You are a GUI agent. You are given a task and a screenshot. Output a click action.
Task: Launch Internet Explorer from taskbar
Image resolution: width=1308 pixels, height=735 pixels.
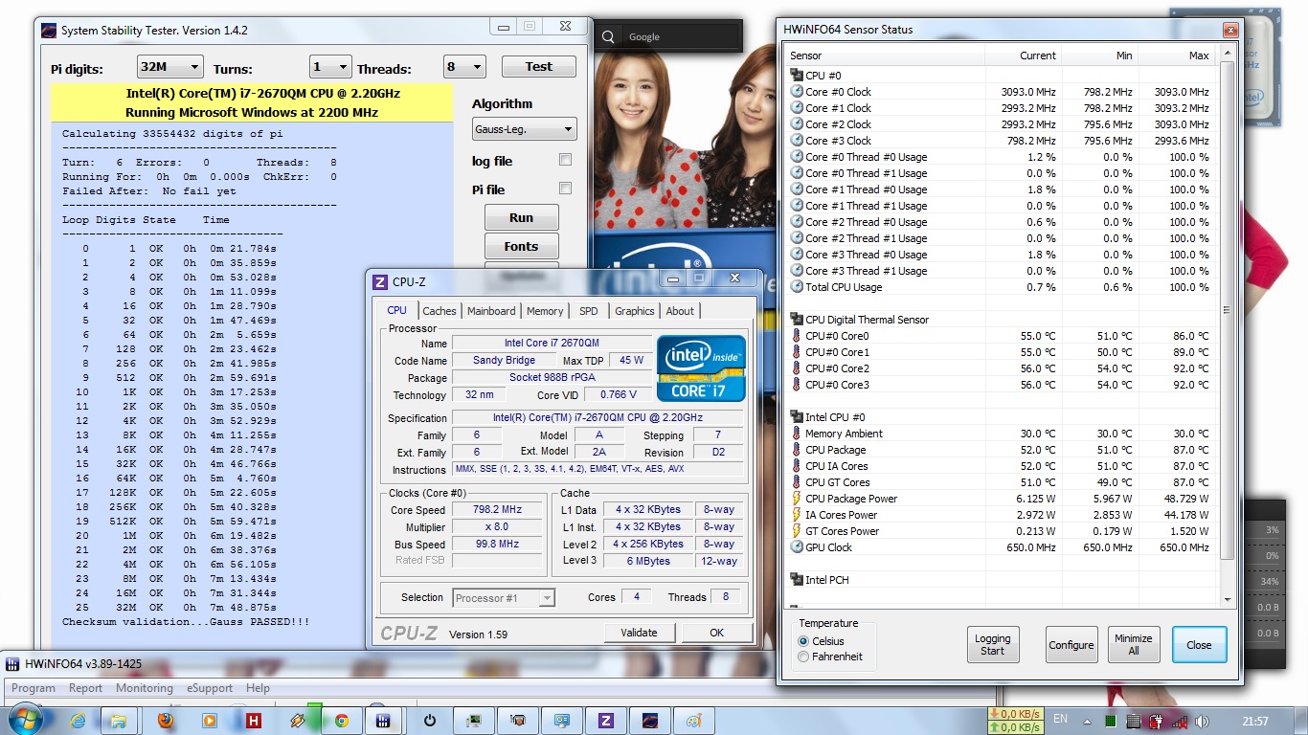coord(79,721)
